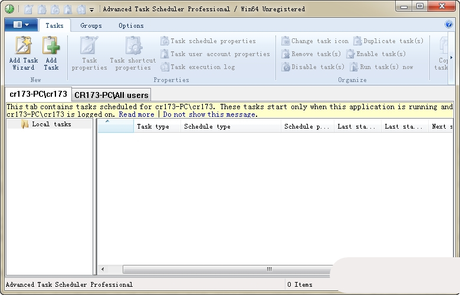Maximize the Advanced Task Scheduler window
Screen dimensions: 460x295
[420, 6]
